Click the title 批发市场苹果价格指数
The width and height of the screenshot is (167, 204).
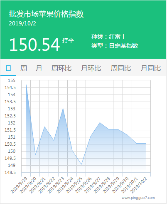[x=46, y=14]
